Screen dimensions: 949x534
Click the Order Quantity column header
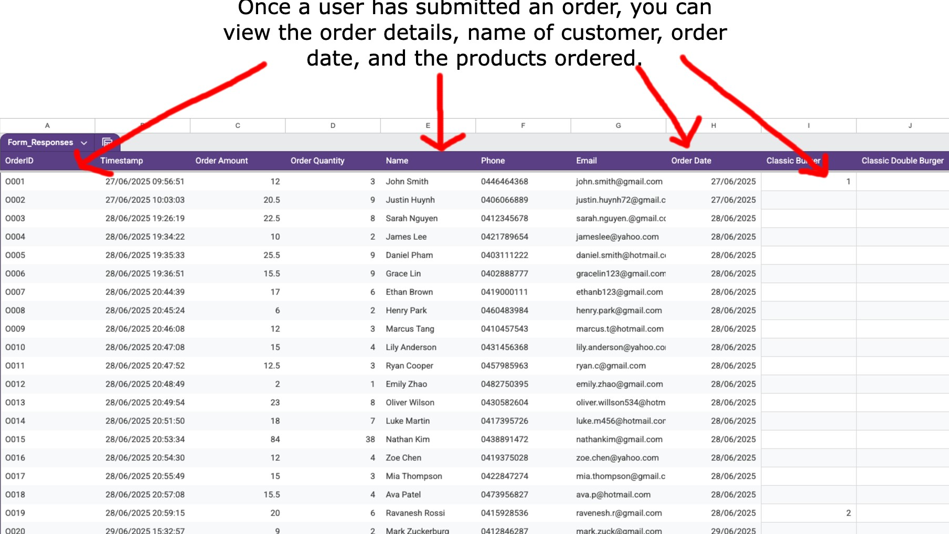pos(317,161)
